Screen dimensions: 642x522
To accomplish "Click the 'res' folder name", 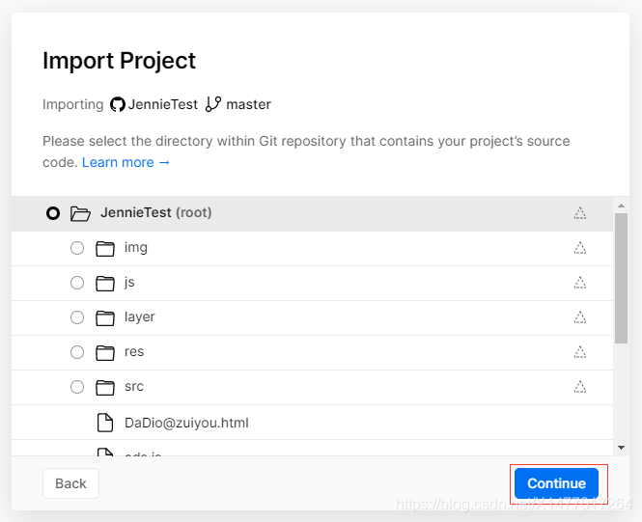I will click(x=134, y=352).
